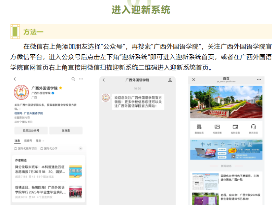Select the 国际化办学 topic tag
Screen dimensions: 274x205
[x=49, y=148]
